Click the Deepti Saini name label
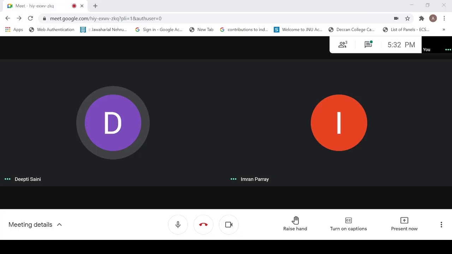Image resolution: width=452 pixels, height=254 pixels. 28,179
